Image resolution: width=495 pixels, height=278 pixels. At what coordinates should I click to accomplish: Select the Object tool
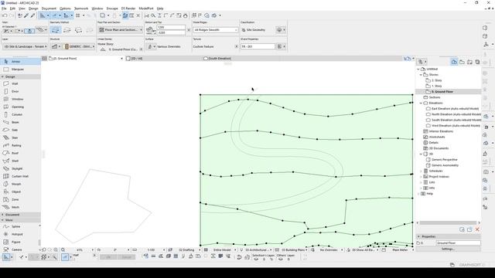[x=20, y=192]
